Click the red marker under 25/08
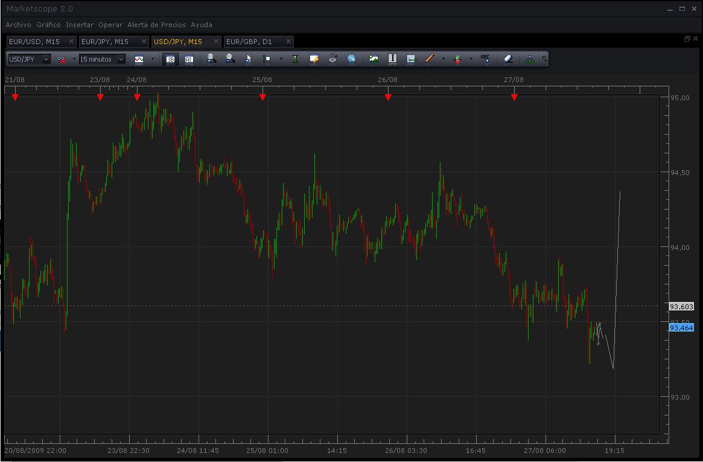The width and height of the screenshot is (703, 462). pyautogui.click(x=262, y=97)
